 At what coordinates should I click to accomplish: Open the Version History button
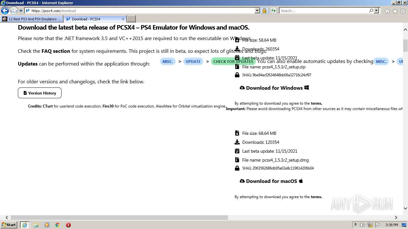point(40,93)
